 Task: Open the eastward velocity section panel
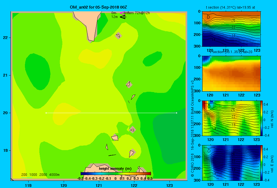point(231,163)
